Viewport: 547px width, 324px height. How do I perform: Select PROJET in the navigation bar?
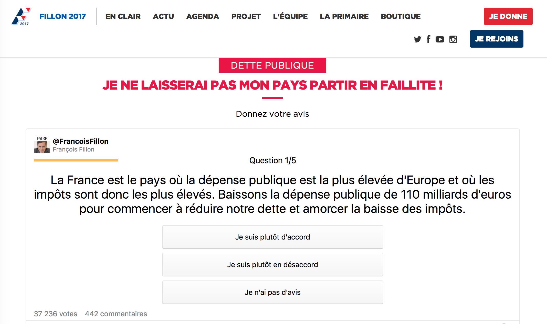coord(246,16)
